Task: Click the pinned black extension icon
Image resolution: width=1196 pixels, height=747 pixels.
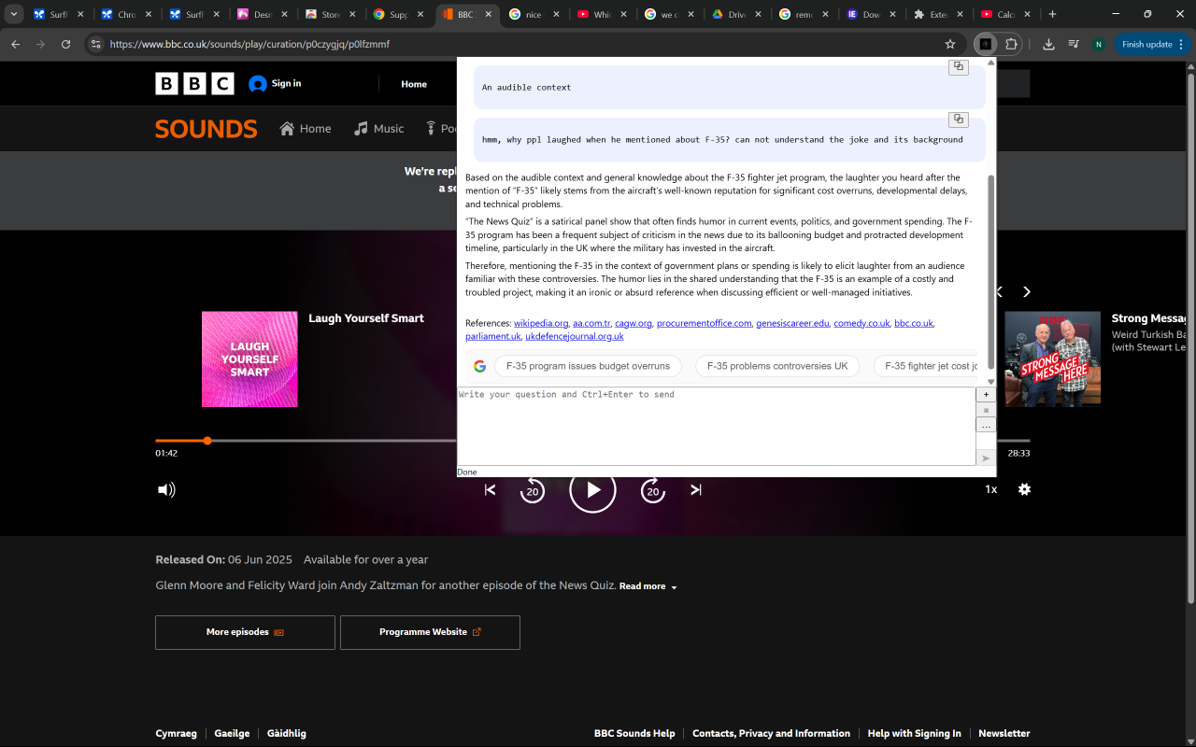Action: [985, 44]
